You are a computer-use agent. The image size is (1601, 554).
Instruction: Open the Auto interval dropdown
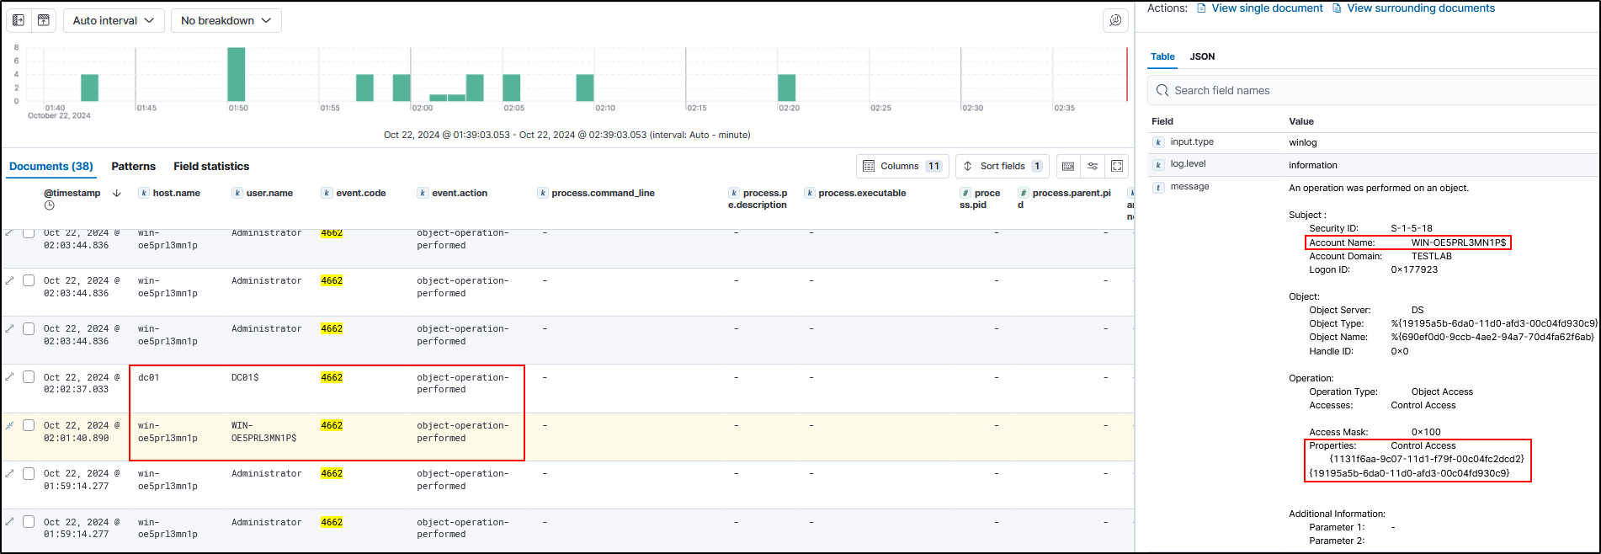[x=114, y=20]
